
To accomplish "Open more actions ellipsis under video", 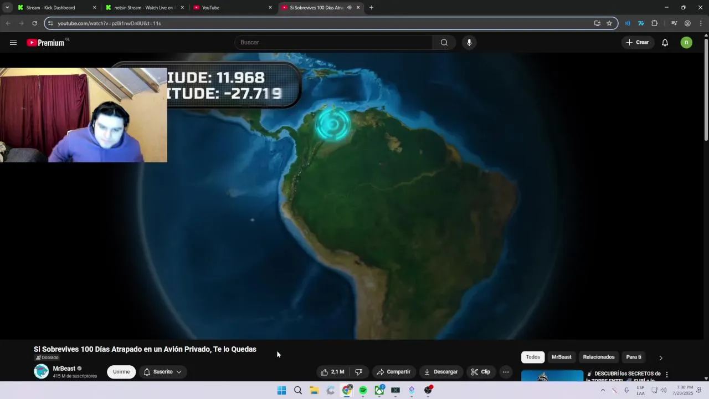I will (x=506, y=372).
